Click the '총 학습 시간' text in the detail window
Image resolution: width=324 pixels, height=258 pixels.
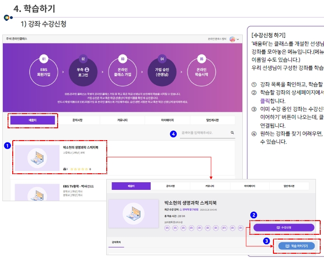[x=175, y=216]
